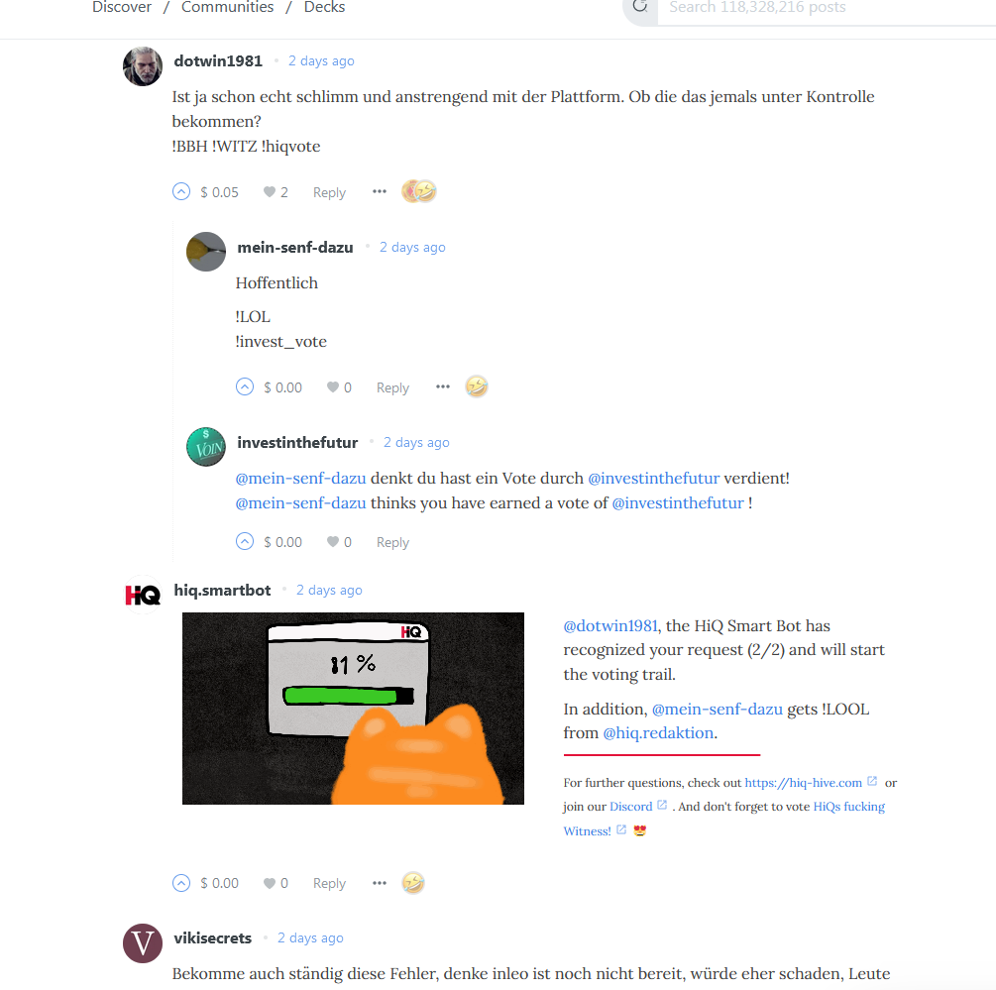Upvote dotwin1981's comment with the arrow icon
Screen dimensions: 996x990
181,192
